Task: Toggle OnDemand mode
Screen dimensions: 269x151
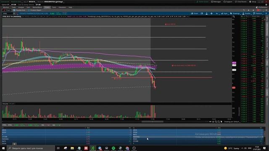Action: pyautogui.click(x=261, y=8)
